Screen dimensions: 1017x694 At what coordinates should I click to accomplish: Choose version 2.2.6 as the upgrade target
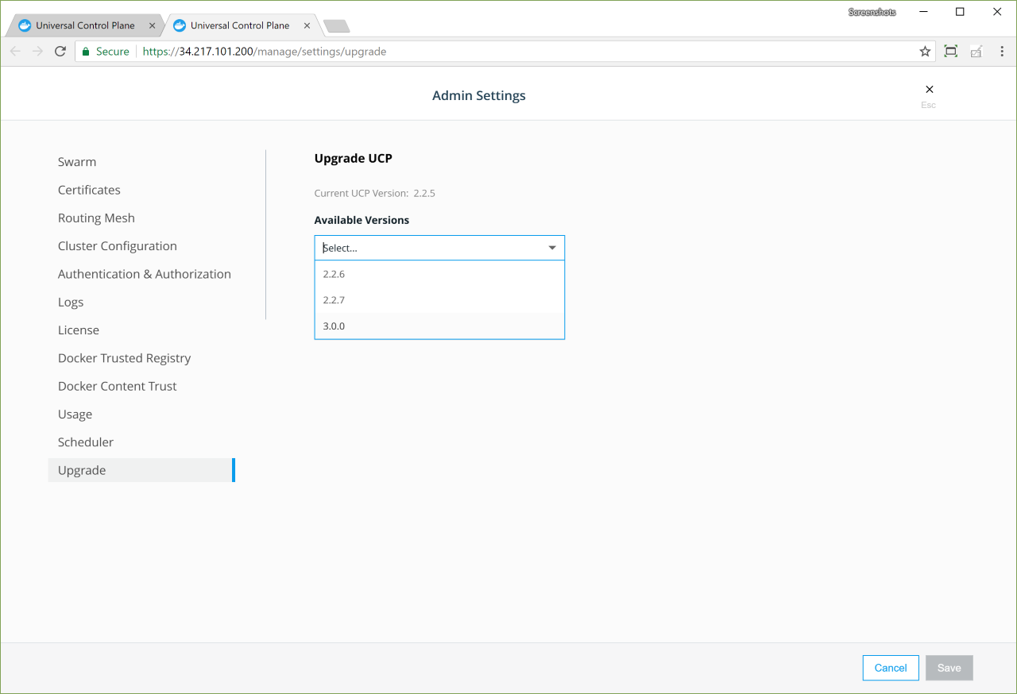333,273
